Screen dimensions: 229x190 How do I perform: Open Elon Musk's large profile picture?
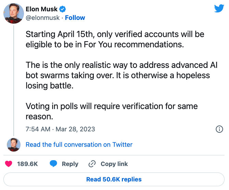pyautogui.click(x=14, y=13)
